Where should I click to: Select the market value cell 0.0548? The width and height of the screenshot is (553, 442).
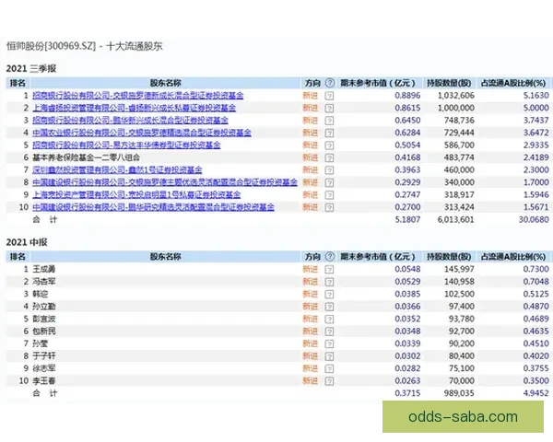407,269
